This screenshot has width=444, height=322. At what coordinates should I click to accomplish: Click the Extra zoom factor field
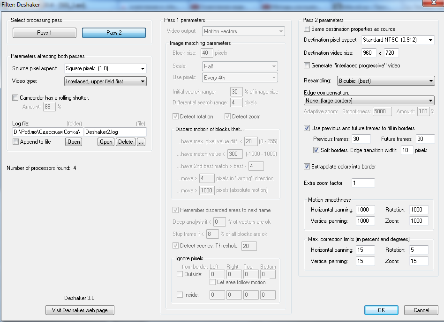point(363,183)
